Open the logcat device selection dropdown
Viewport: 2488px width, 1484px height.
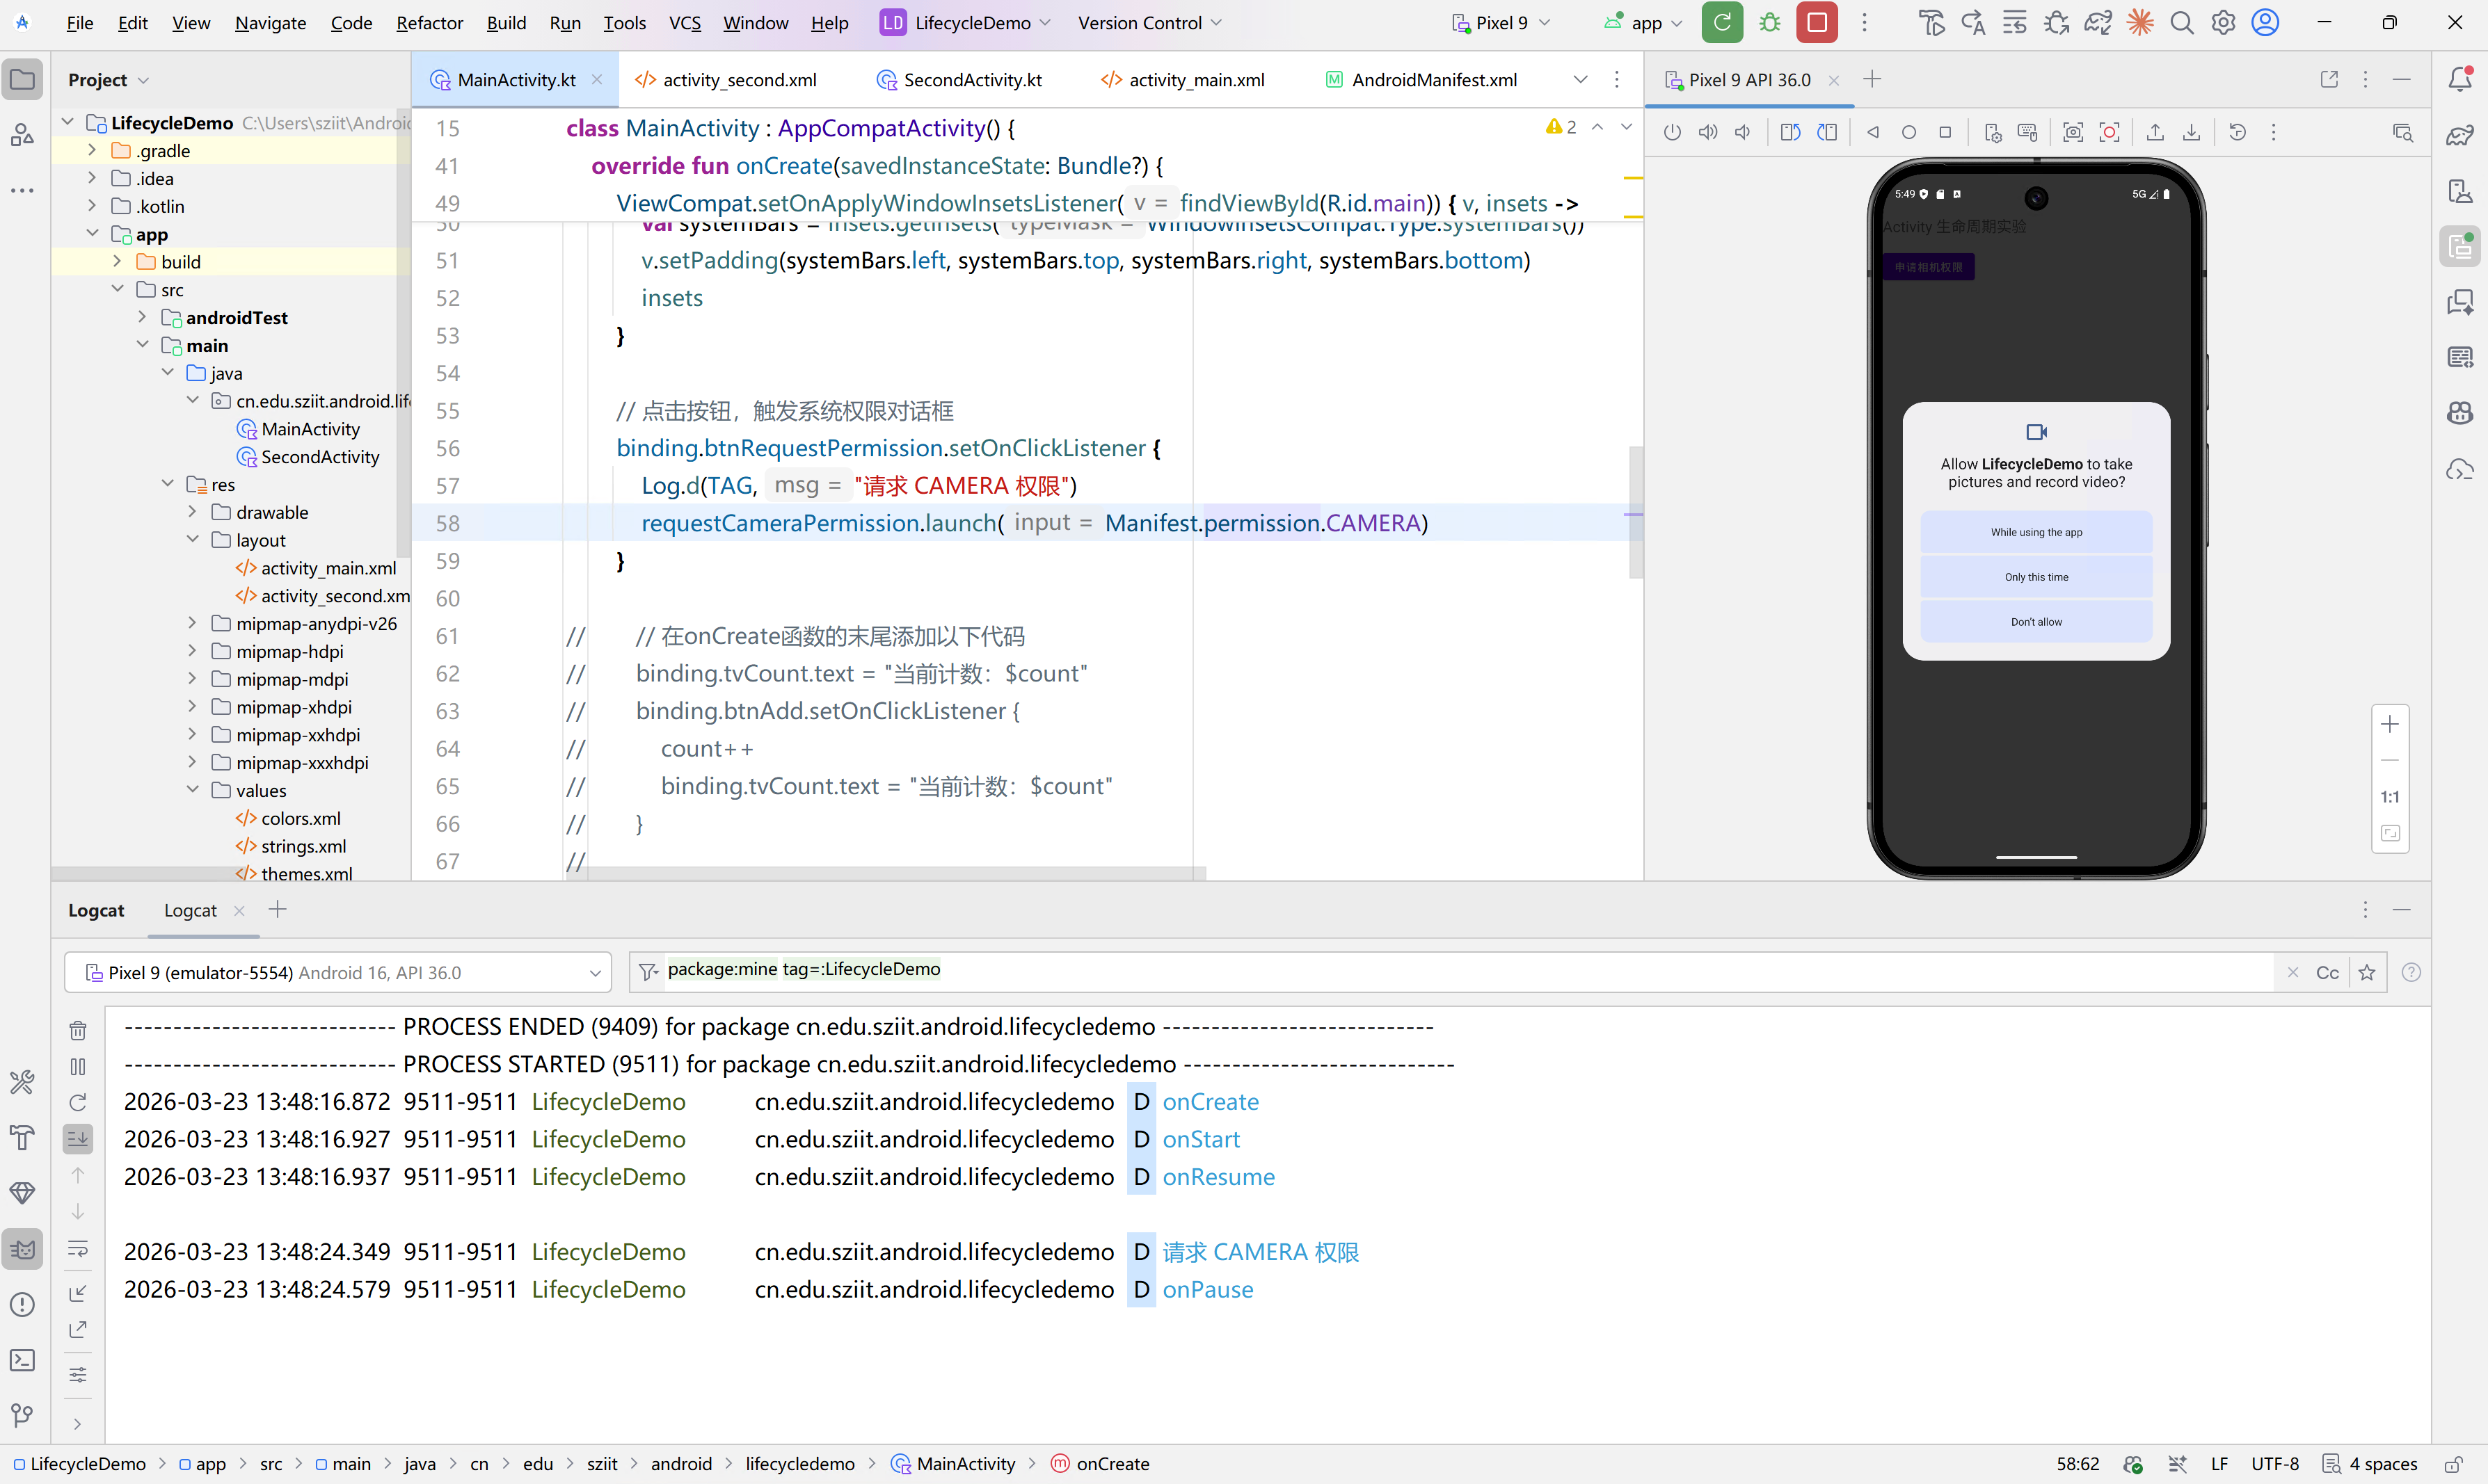pyautogui.click(x=338, y=973)
